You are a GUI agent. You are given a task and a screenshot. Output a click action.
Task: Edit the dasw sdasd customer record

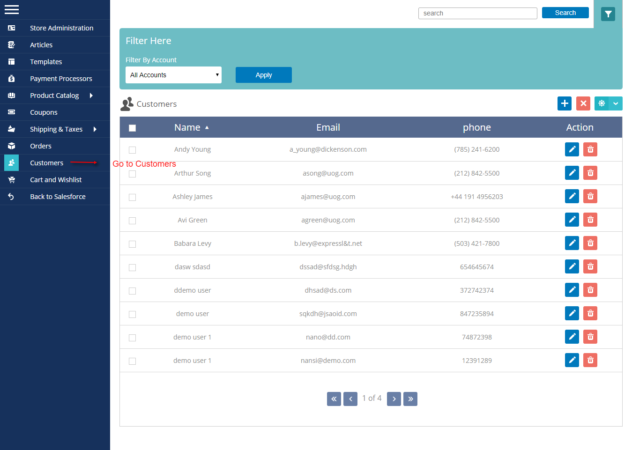pos(572,266)
